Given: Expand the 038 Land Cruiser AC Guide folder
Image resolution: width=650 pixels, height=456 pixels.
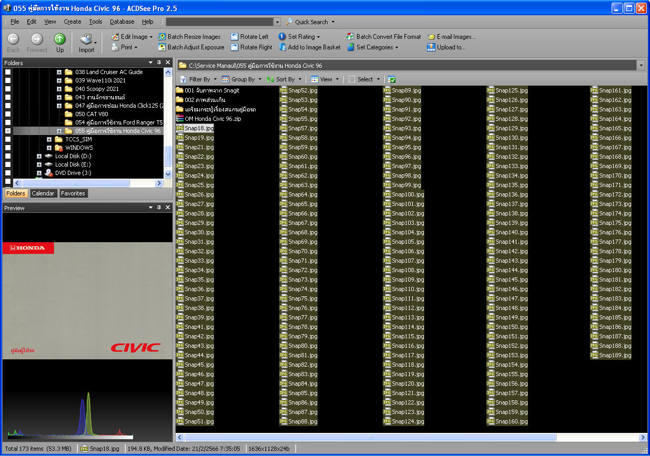Looking at the screenshot, I should [59, 72].
